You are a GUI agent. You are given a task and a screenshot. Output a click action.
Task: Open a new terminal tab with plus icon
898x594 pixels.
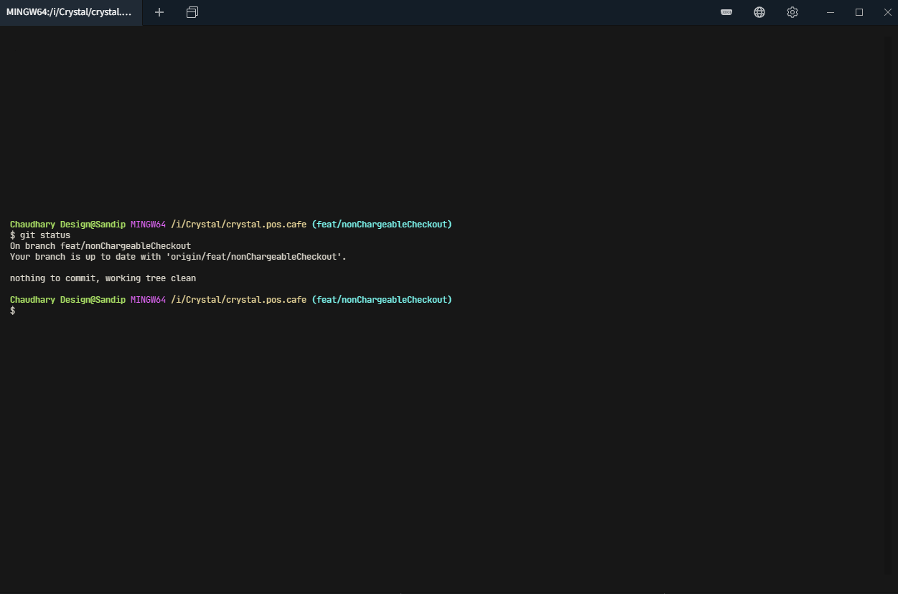159,12
